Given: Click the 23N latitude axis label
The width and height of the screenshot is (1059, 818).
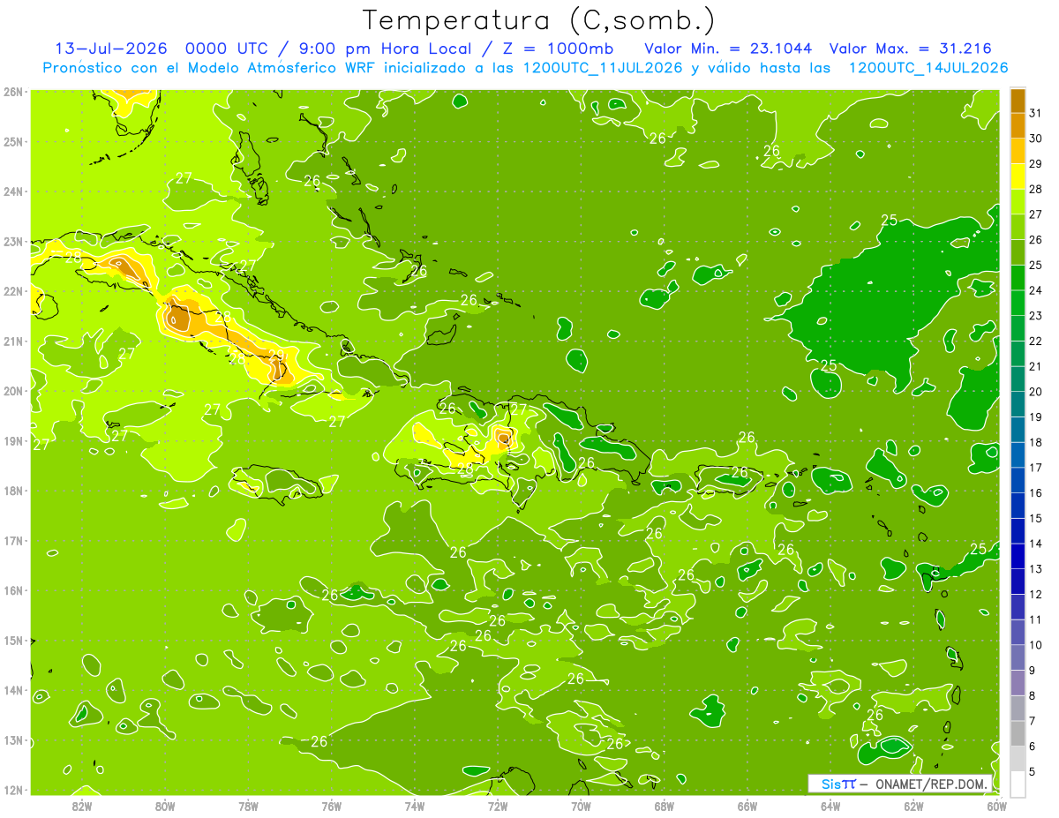Looking at the screenshot, I should (x=13, y=241).
